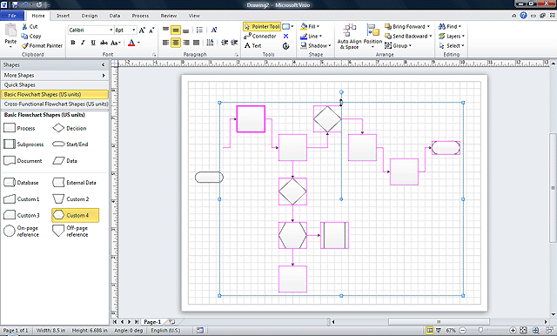
Task: Open the Shadow dropdown
Action: [315, 46]
